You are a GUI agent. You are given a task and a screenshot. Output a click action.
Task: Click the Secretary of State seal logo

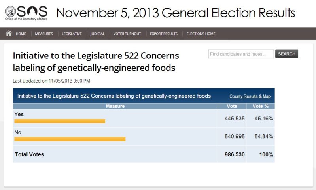[10, 12]
